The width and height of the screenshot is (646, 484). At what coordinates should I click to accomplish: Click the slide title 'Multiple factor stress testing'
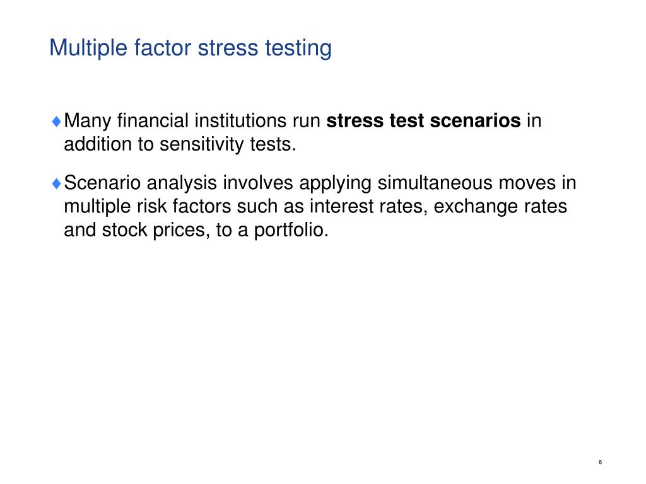[x=191, y=49]
